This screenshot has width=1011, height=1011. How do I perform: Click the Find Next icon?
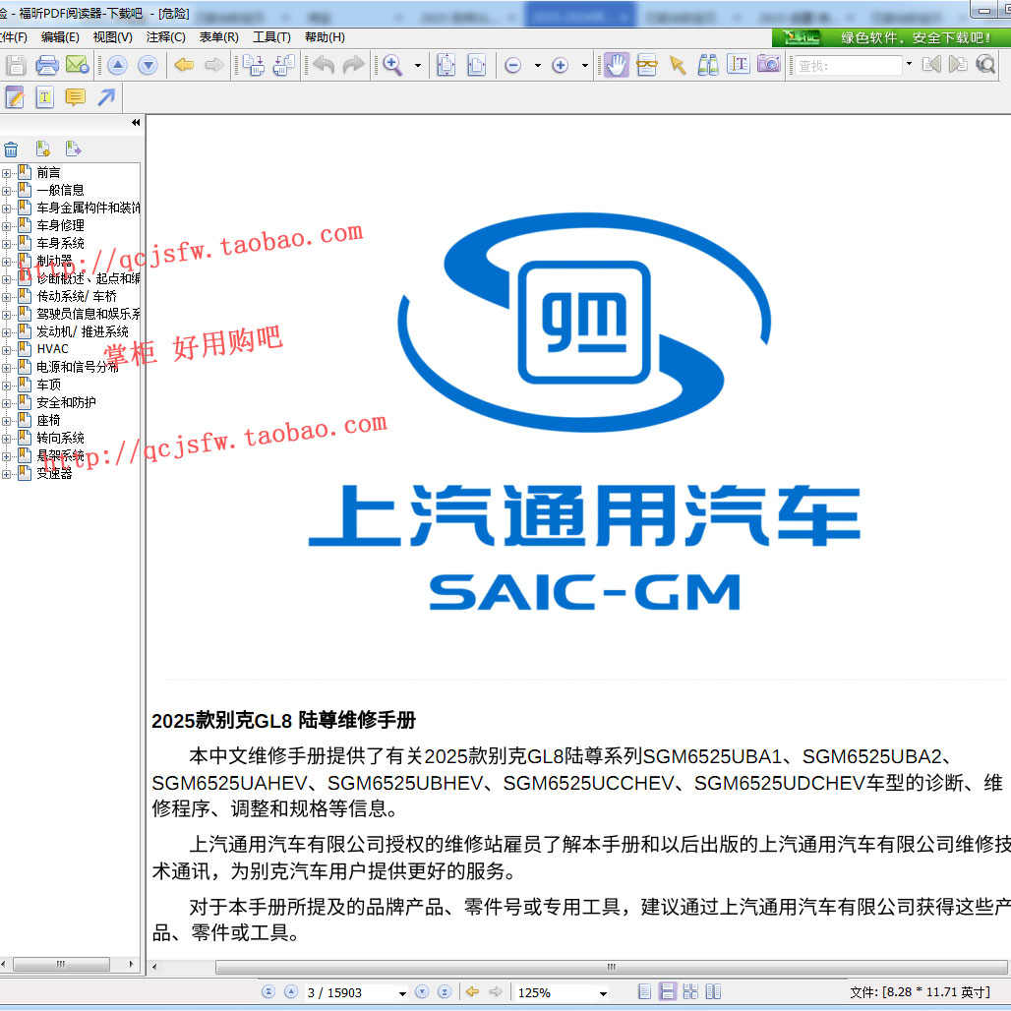[x=958, y=65]
